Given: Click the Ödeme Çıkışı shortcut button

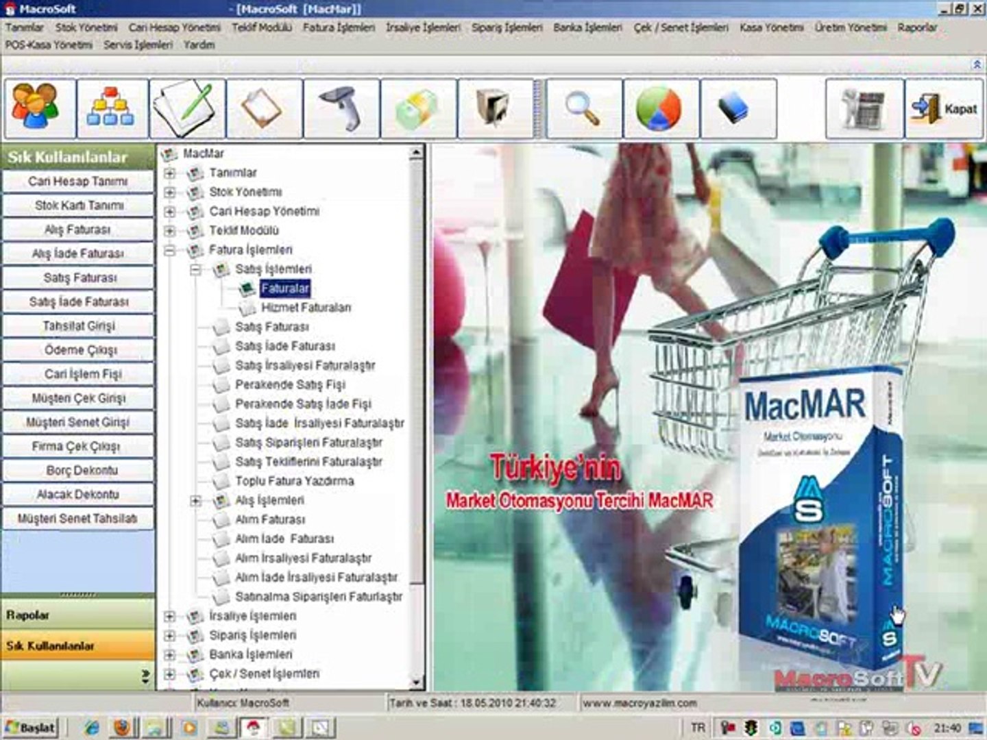Looking at the screenshot, I should pos(78,350).
